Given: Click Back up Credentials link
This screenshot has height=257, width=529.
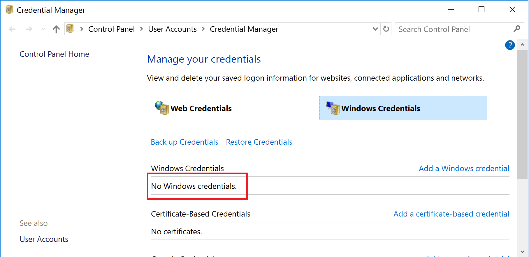Looking at the screenshot, I should click(x=184, y=142).
